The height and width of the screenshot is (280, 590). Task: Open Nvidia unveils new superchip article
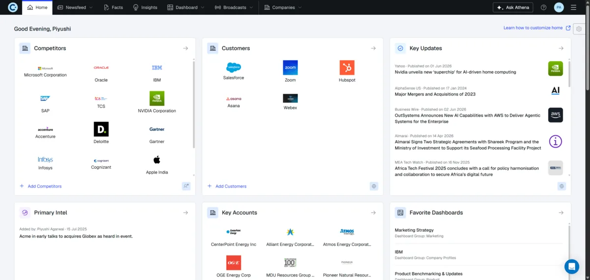point(455,72)
